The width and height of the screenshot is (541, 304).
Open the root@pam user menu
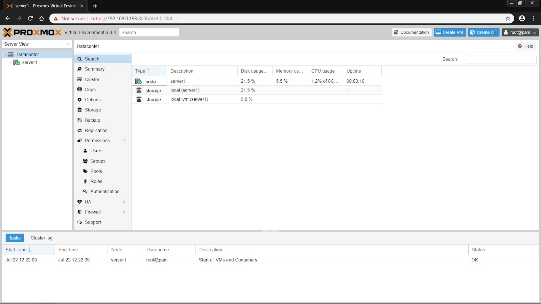click(520, 32)
